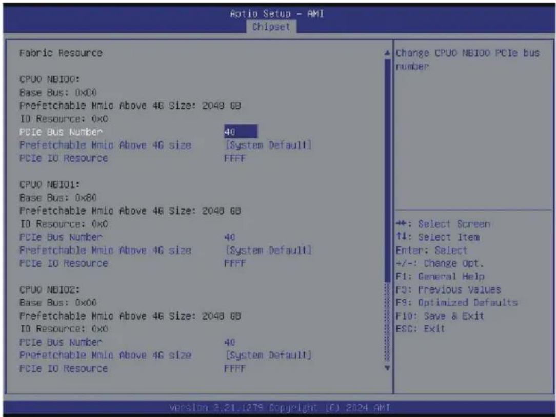Click the CPU0 NBIO0: section label
This screenshot has height=417, width=556.
coord(50,79)
